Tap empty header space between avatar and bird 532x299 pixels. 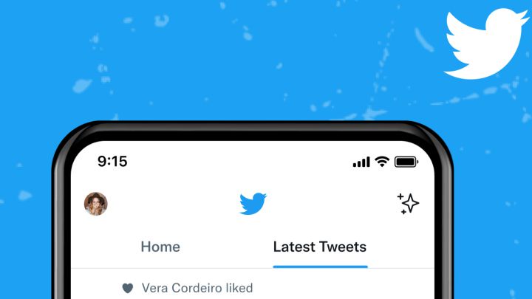click(173, 204)
